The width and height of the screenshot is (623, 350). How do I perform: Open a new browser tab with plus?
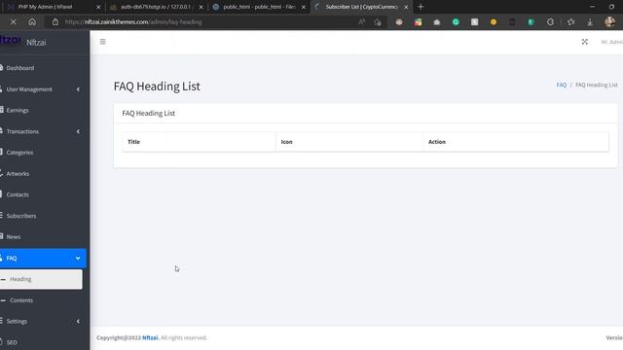point(421,7)
